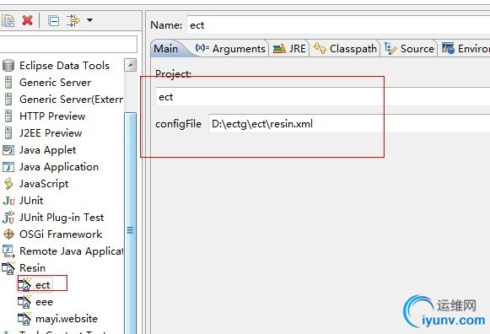This screenshot has width=490, height=334.
Task: Select Java Application configuration type
Action: click(59, 167)
